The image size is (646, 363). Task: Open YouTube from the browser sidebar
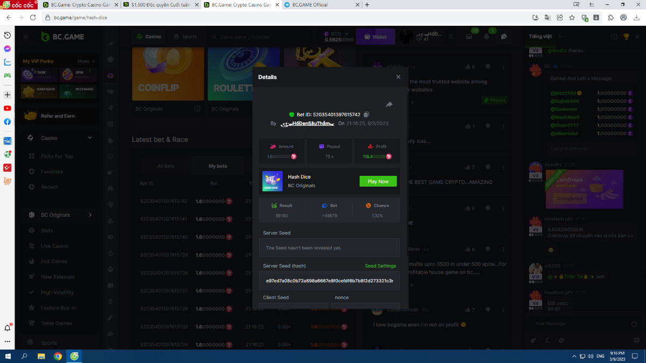tap(8, 108)
